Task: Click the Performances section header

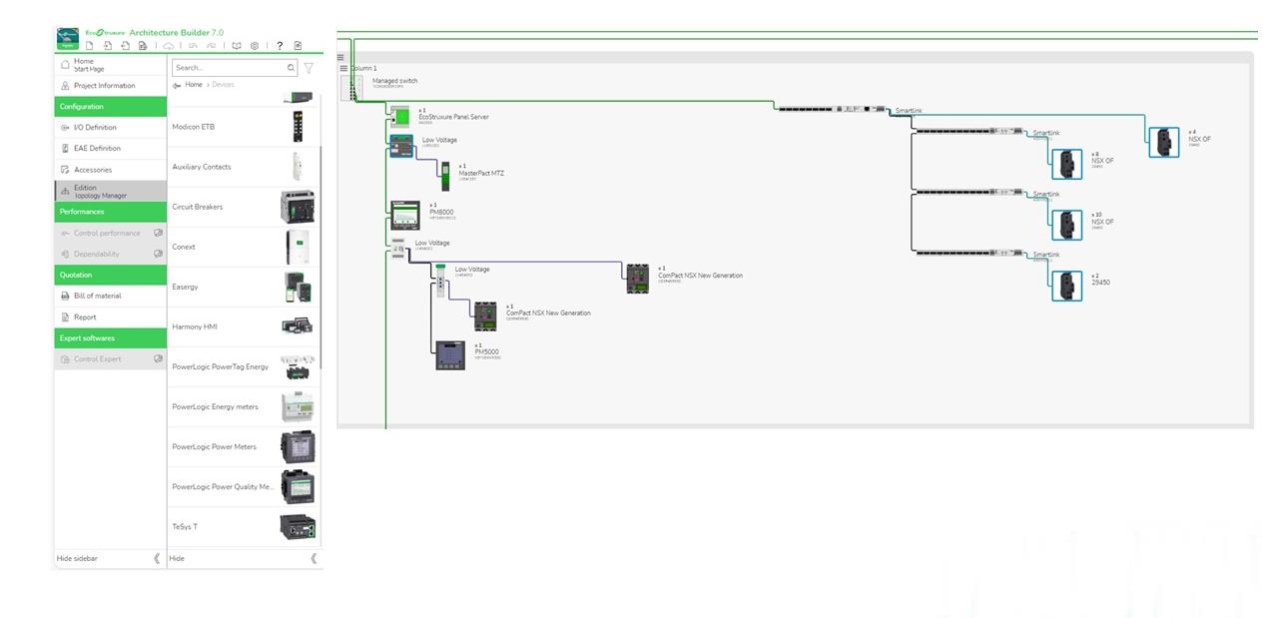Action: pos(110,212)
